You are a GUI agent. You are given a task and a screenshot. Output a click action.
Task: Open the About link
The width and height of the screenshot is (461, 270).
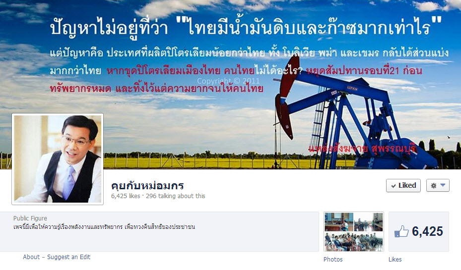31,257
